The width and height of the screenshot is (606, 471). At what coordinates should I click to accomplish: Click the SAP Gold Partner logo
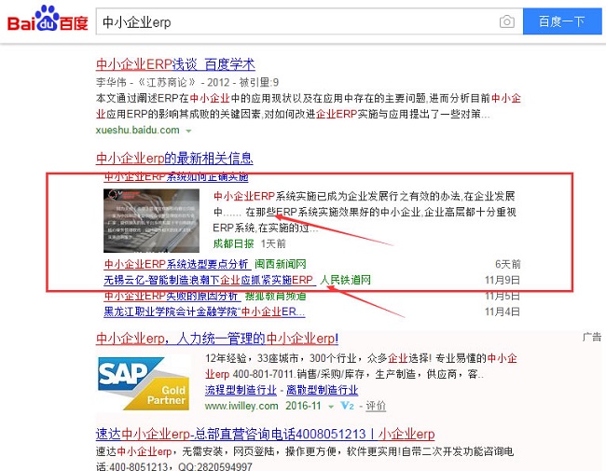[144, 383]
